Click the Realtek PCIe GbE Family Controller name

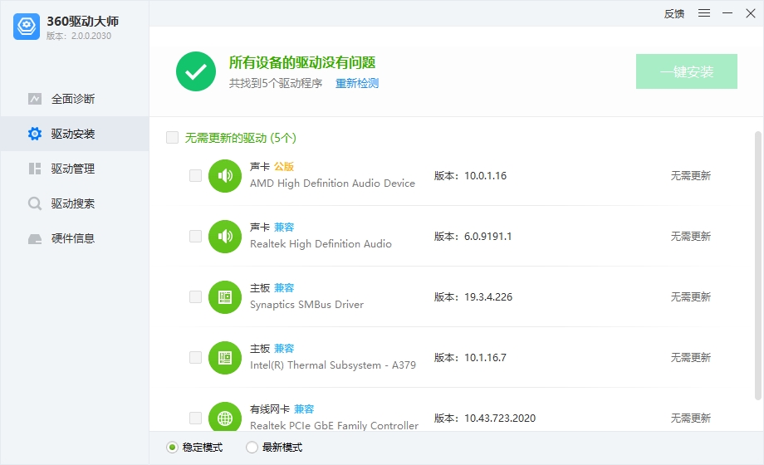(x=334, y=425)
